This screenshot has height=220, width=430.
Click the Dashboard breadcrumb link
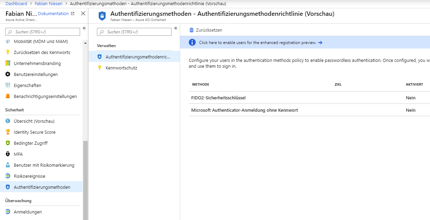[16, 3]
